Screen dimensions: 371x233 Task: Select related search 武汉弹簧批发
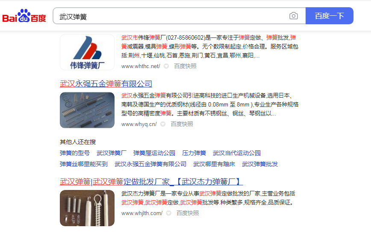[x=260, y=164]
